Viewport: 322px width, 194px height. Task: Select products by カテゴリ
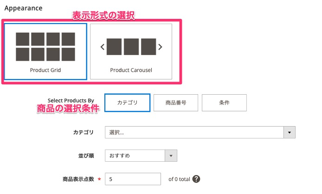pos(128,103)
